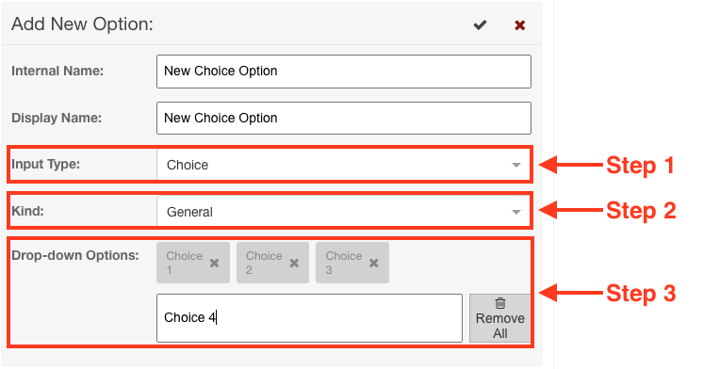Image resolution: width=703 pixels, height=369 pixels.
Task: Click the Drop-down Options label
Action: pos(75,255)
